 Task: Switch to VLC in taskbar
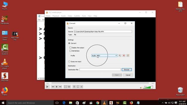coord(104,103)
